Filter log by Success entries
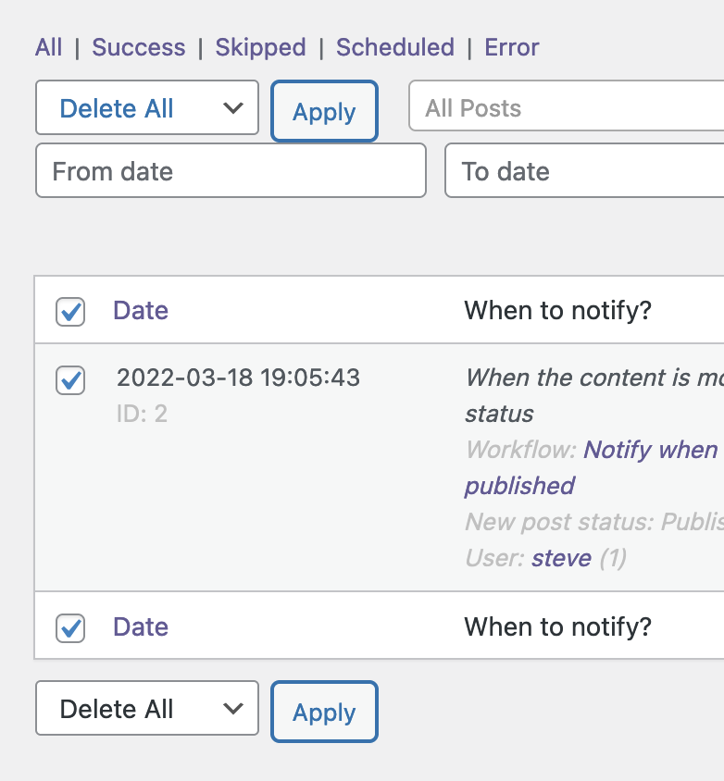The width and height of the screenshot is (724, 781). tap(138, 47)
